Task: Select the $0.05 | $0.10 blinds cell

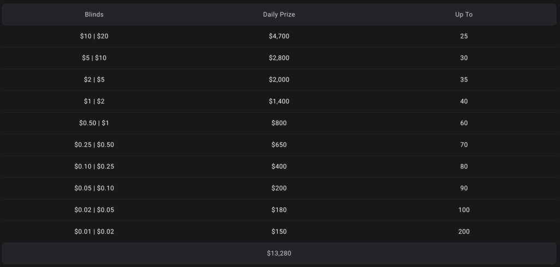Action: click(94, 188)
